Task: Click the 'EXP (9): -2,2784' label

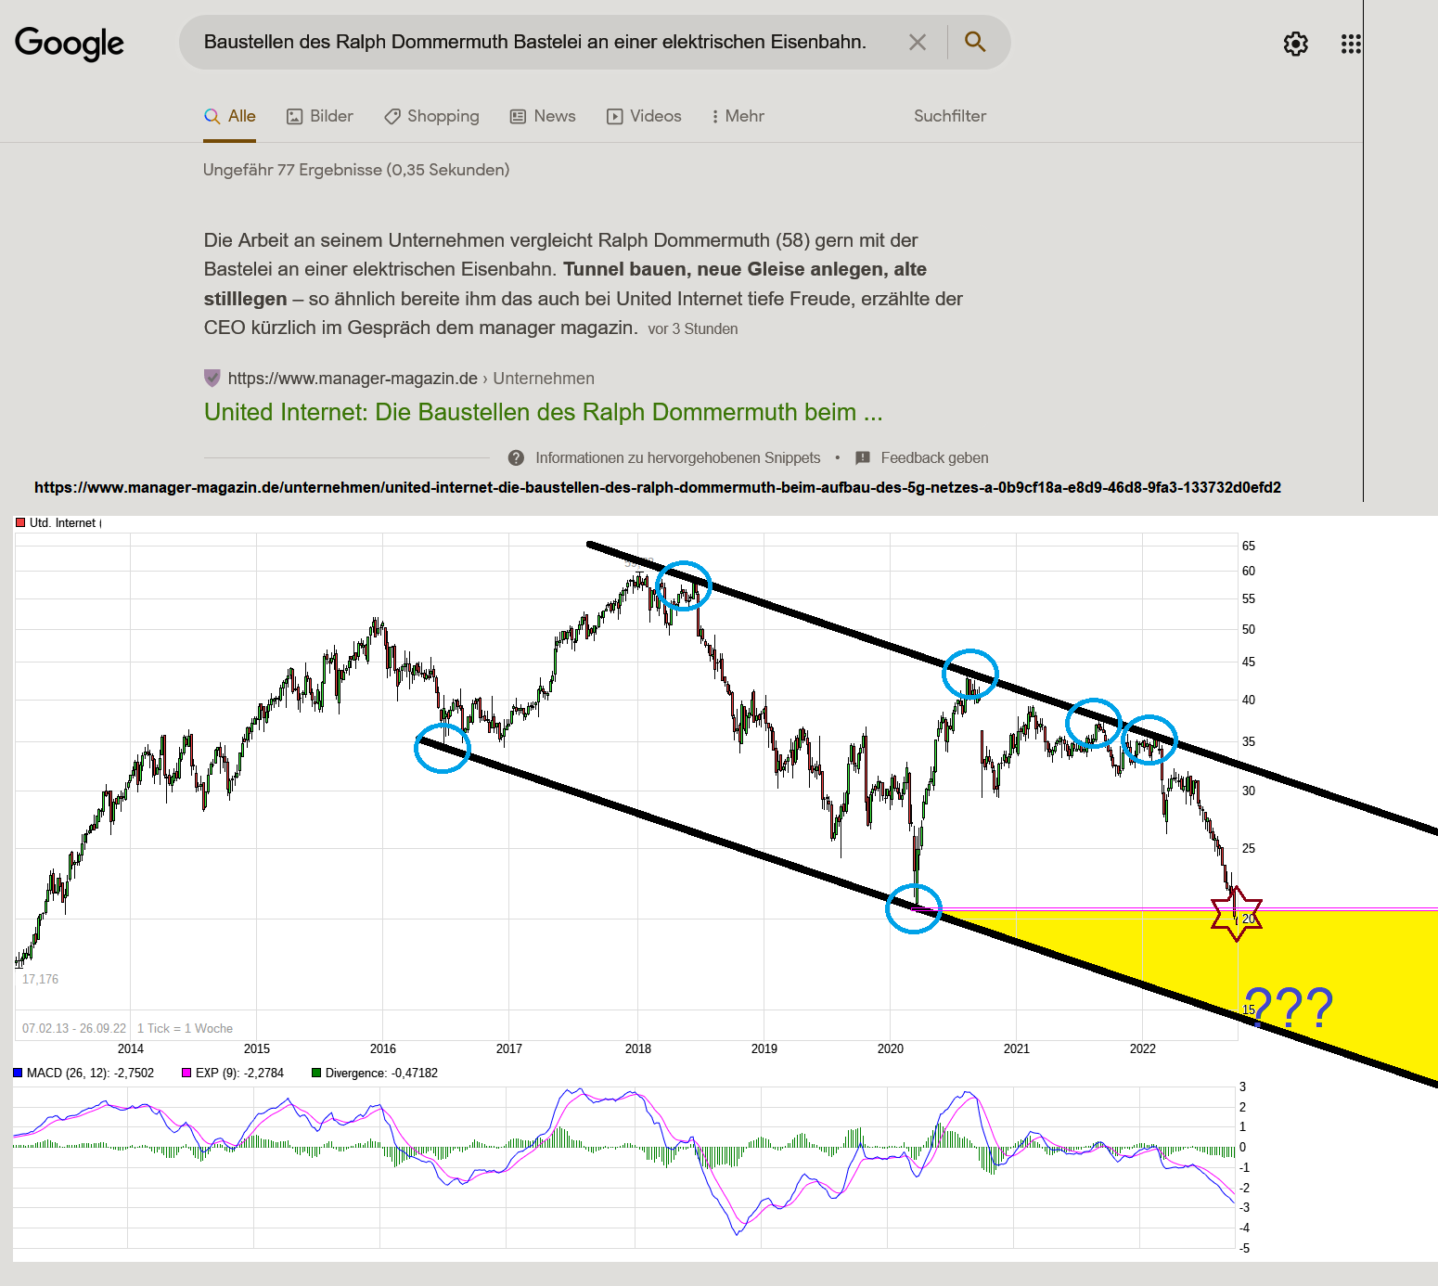Action: (x=239, y=1073)
